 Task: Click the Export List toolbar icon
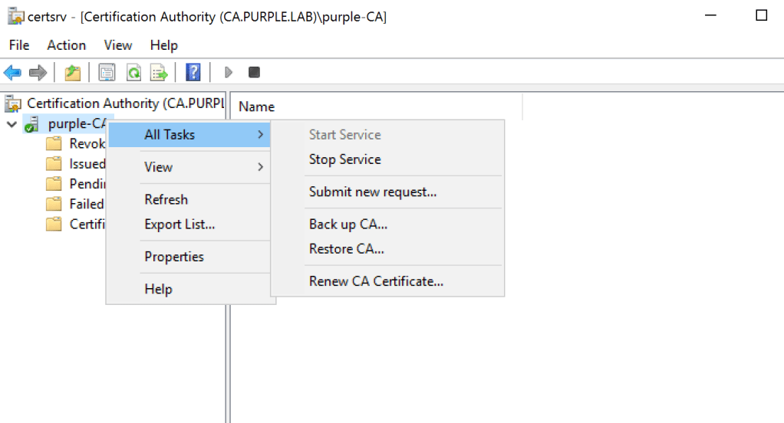[x=159, y=72]
